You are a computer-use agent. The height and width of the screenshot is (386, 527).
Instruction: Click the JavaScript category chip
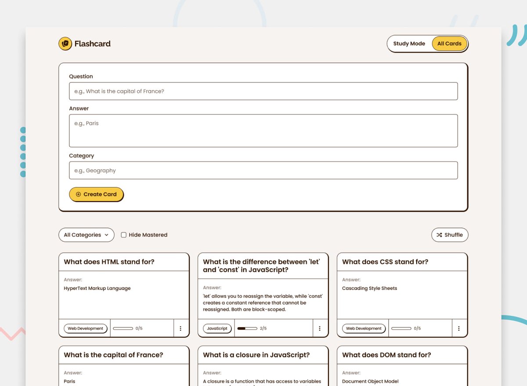coord(217,328)
